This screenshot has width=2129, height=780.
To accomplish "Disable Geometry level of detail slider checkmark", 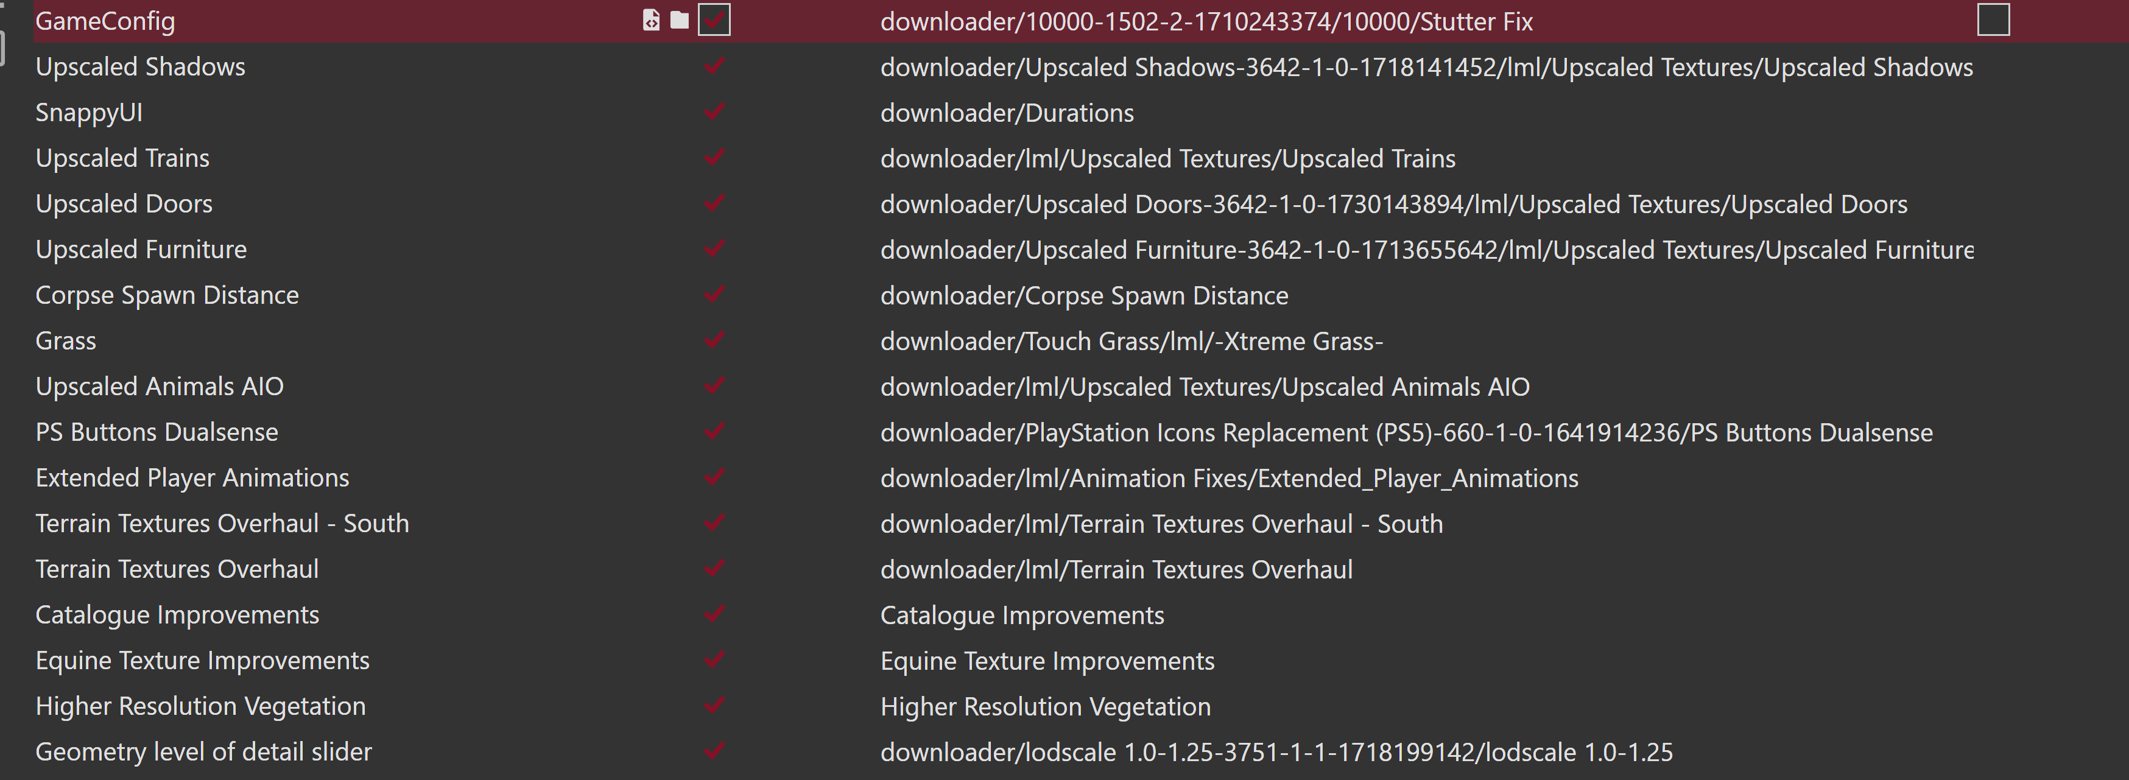I will (x=714, y=751).
